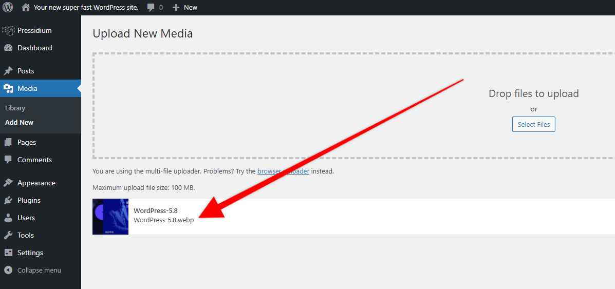Image resolution: width=615 pixels, height=289 pixels.
Task: Click the comment count 0 in admin bar
Action: (161, 8)
